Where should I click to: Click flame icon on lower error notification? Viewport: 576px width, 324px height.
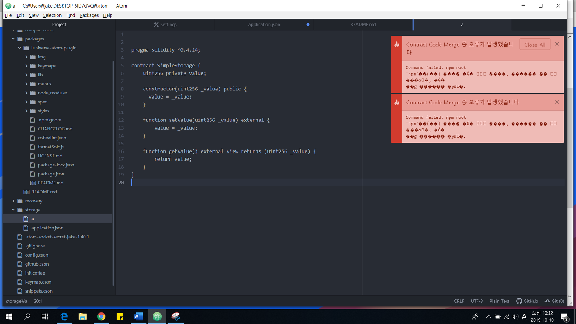tap(396, 103)
